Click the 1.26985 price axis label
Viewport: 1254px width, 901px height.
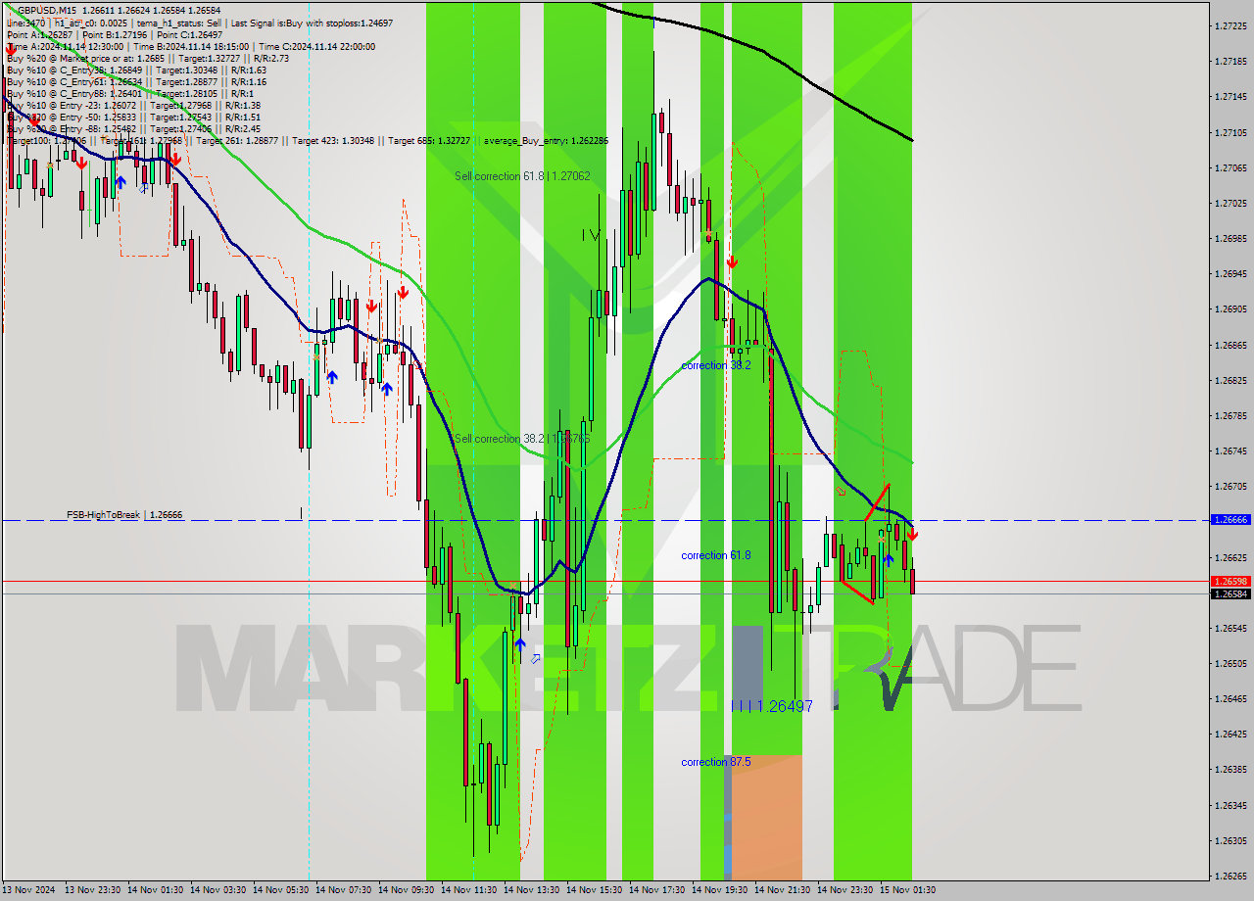coord(1230,238)
